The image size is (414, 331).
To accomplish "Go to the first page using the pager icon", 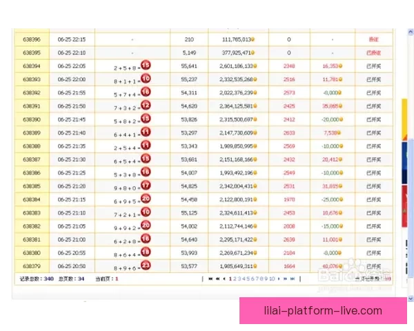I will pyautogui.click(x=210, y=279).
